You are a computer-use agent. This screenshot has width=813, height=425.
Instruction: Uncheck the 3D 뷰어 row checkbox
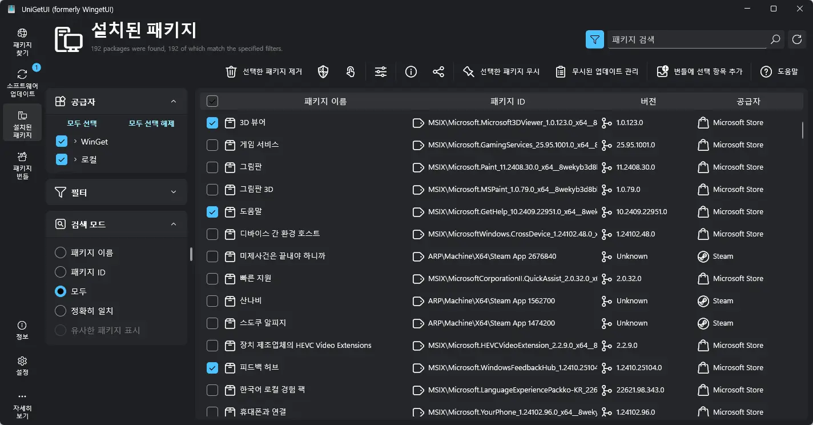(212, 123)
